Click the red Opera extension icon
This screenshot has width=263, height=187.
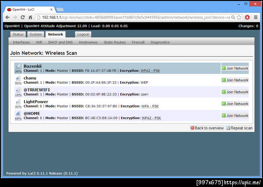click(247, 17)
